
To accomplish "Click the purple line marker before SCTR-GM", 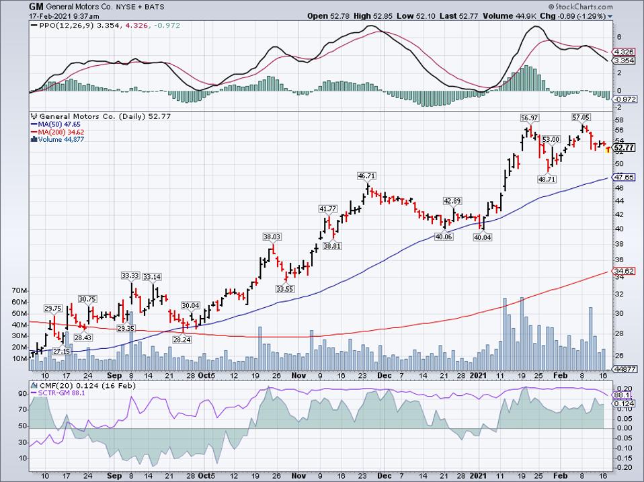I will (34, 393).
